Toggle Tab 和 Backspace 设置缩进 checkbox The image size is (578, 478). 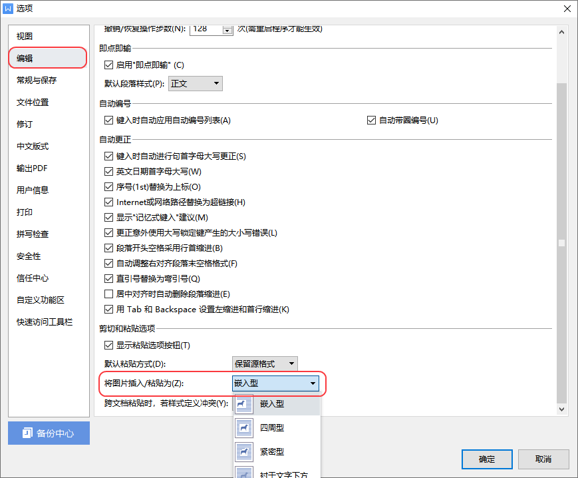coord(108,310)
